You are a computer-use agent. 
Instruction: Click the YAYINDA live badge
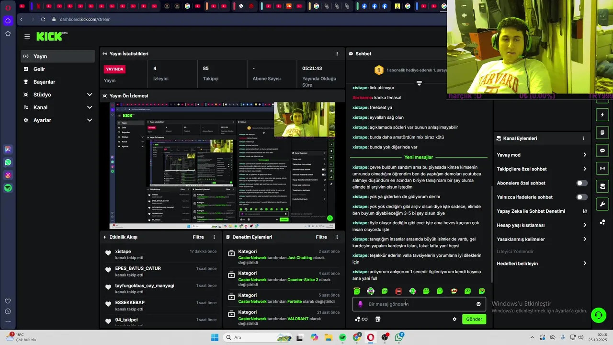[114, 69]
